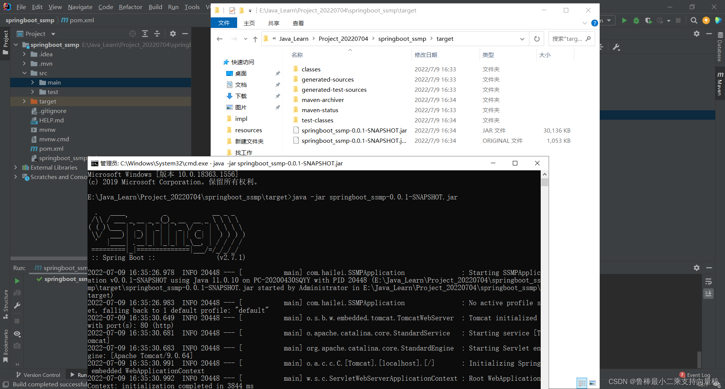Click wrench icon in Run panel toolbar

pyautogui.click(x=17, y=306)
